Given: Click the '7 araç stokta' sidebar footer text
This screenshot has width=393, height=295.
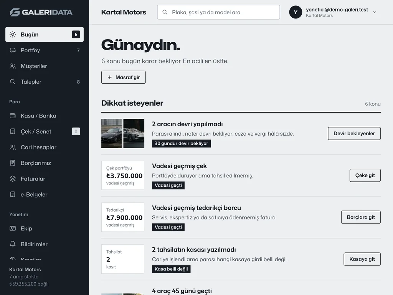Looking at the screenshot, I should point(24,277).
